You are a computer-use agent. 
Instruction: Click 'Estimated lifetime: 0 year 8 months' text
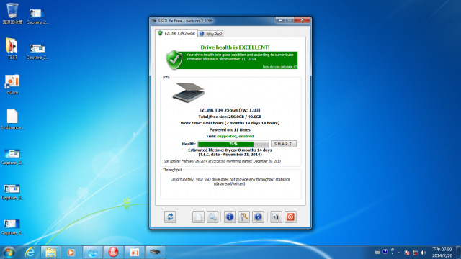[230, 150]
